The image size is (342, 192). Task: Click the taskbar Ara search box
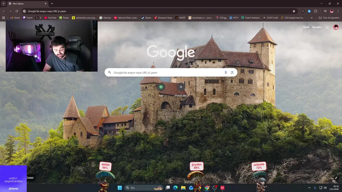click(144, 188)
